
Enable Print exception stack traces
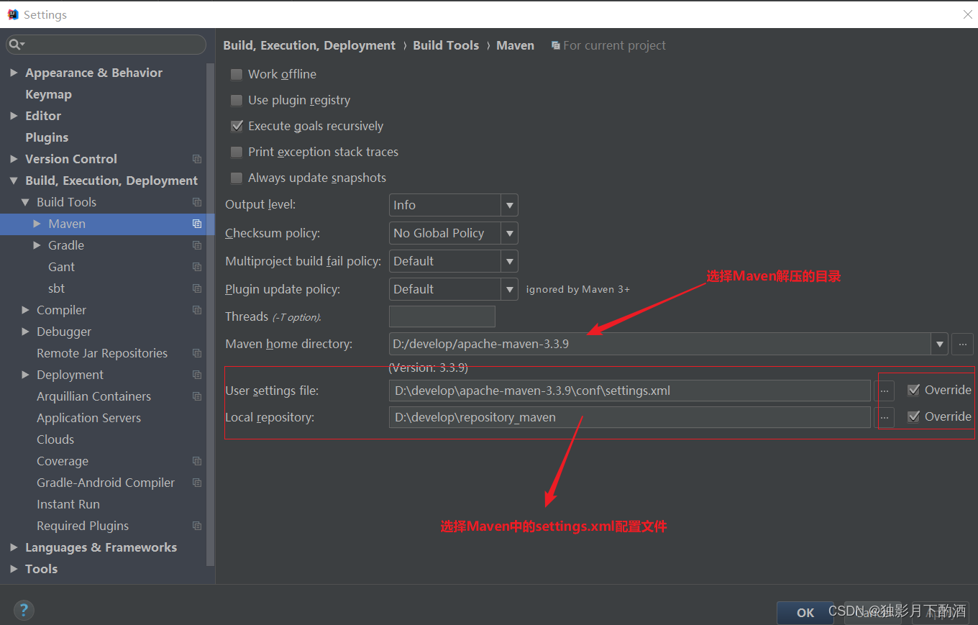pos(237,152)
